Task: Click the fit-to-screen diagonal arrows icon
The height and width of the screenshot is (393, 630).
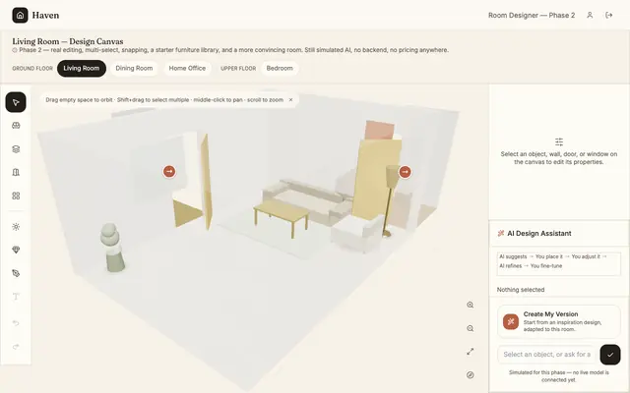Action: 471,352
